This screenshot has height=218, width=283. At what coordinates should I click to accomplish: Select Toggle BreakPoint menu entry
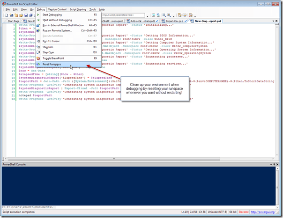pos(68,58)
